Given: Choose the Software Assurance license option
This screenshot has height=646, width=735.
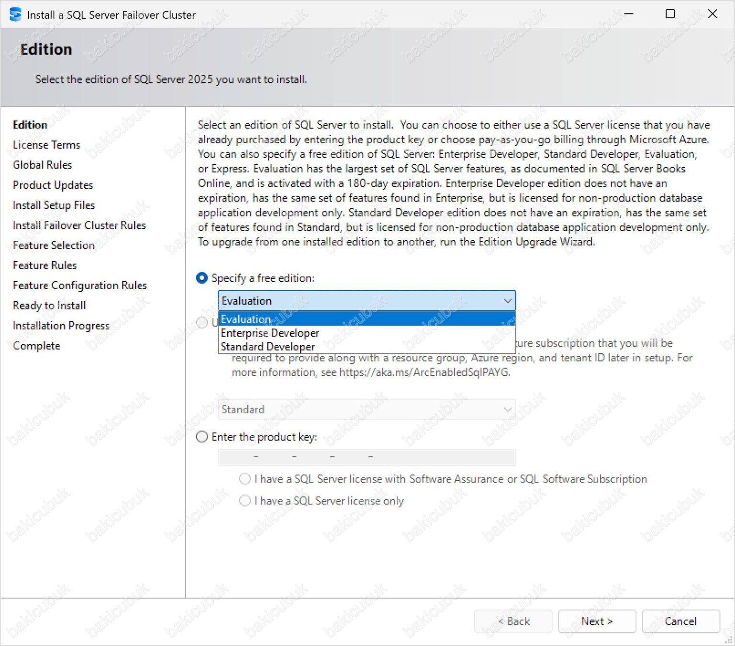Looking at the screenshot, I should [x=245, y=478].
